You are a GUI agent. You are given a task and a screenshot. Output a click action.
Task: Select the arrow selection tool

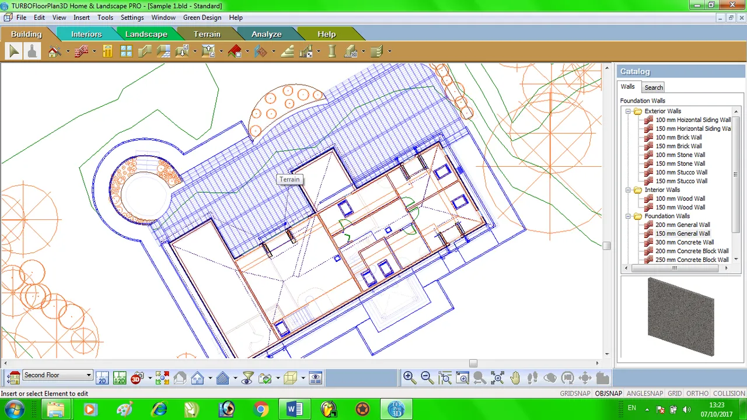[14, 51]
